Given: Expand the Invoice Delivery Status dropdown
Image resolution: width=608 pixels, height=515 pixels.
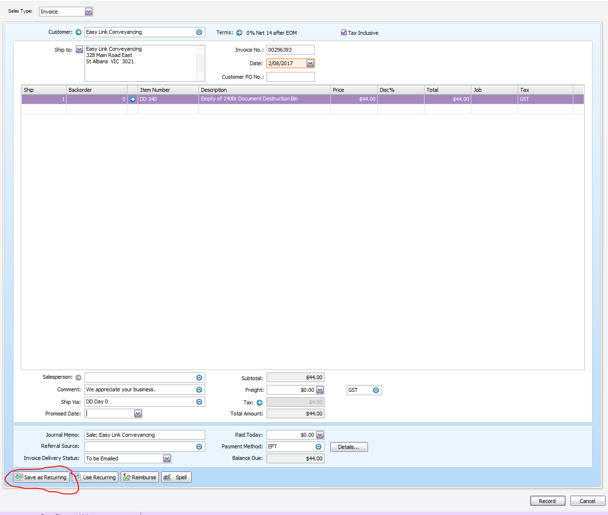Looking at the screenshot, I should point(167,458).
